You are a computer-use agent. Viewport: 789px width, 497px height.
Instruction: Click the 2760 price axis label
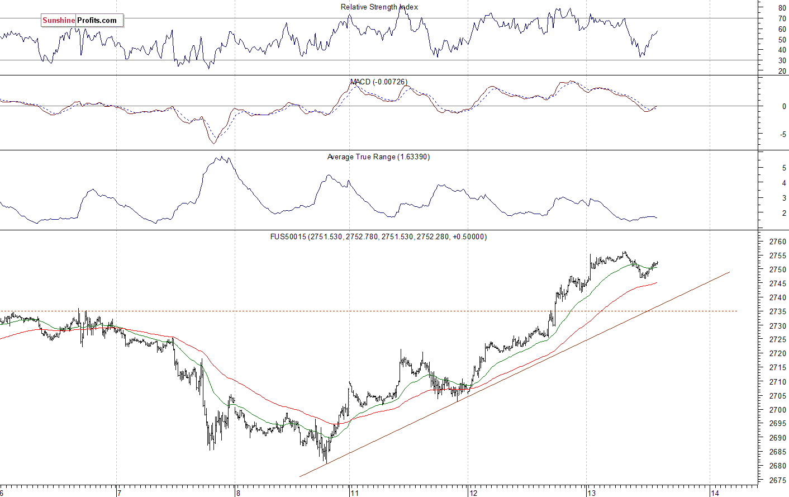tap(777, 242)
